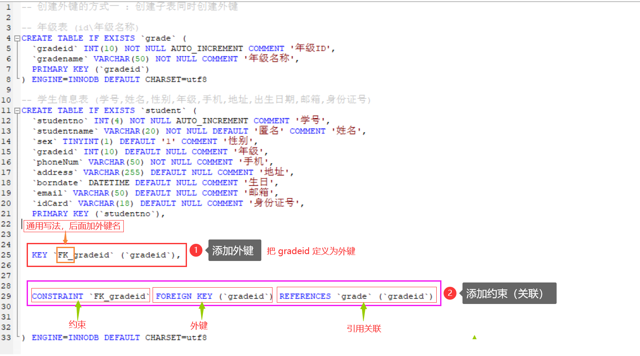Click the '姓名' comment string
640x356 pixels.
pos(347,131)
